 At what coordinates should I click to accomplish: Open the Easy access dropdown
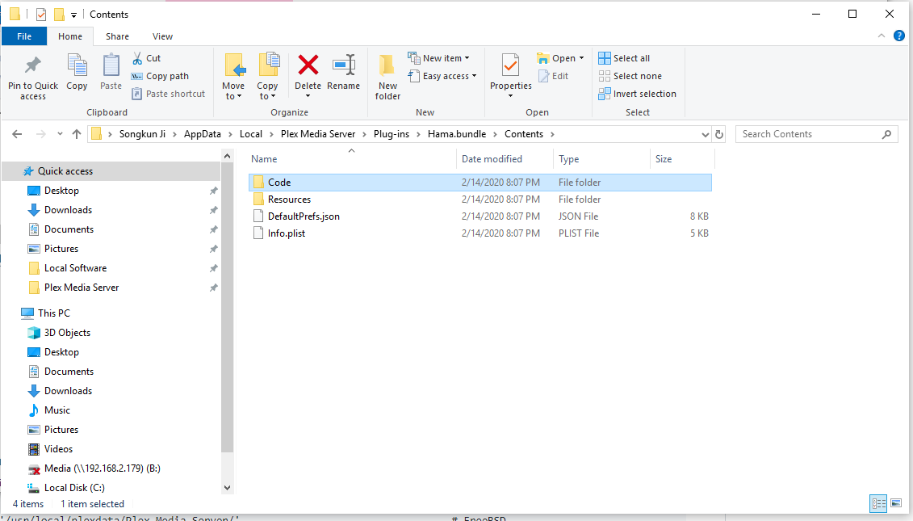point(442,75)
